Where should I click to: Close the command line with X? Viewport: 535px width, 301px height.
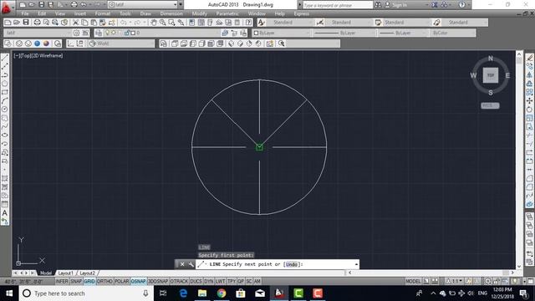182,264
